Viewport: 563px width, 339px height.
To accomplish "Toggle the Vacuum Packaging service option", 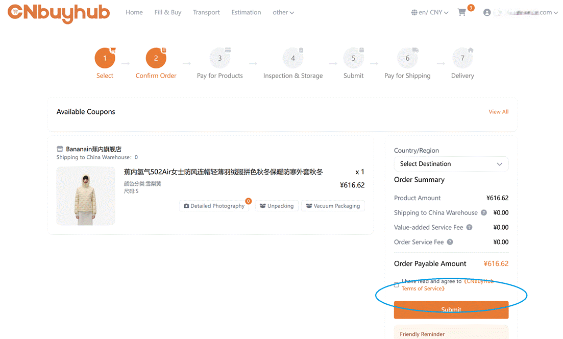I will click(333, 206).
